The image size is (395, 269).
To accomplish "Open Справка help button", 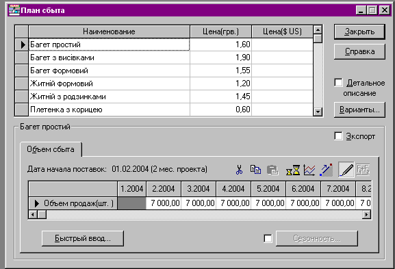I will [x=359, y=51].
